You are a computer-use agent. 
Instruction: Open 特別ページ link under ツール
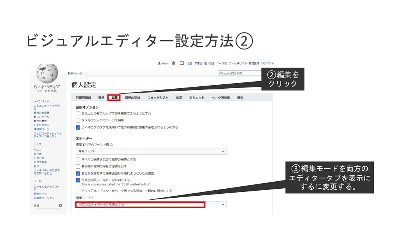(40, 194)
